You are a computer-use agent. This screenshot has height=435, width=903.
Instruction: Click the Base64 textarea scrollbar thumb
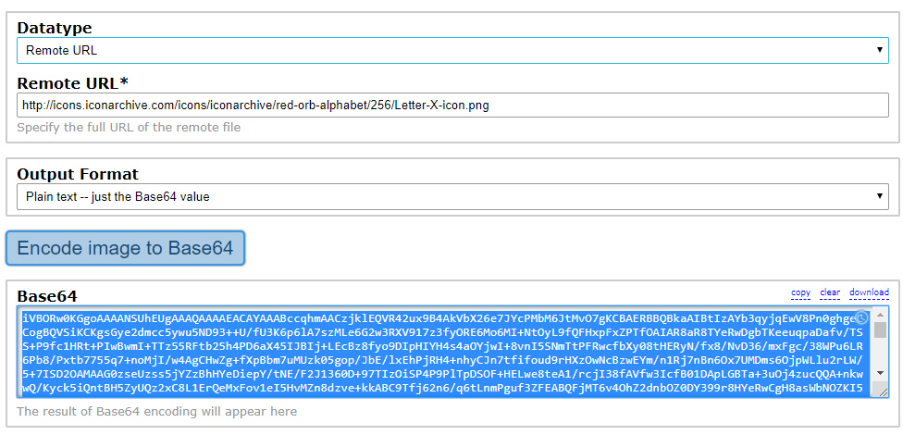(x=880, y=330)
